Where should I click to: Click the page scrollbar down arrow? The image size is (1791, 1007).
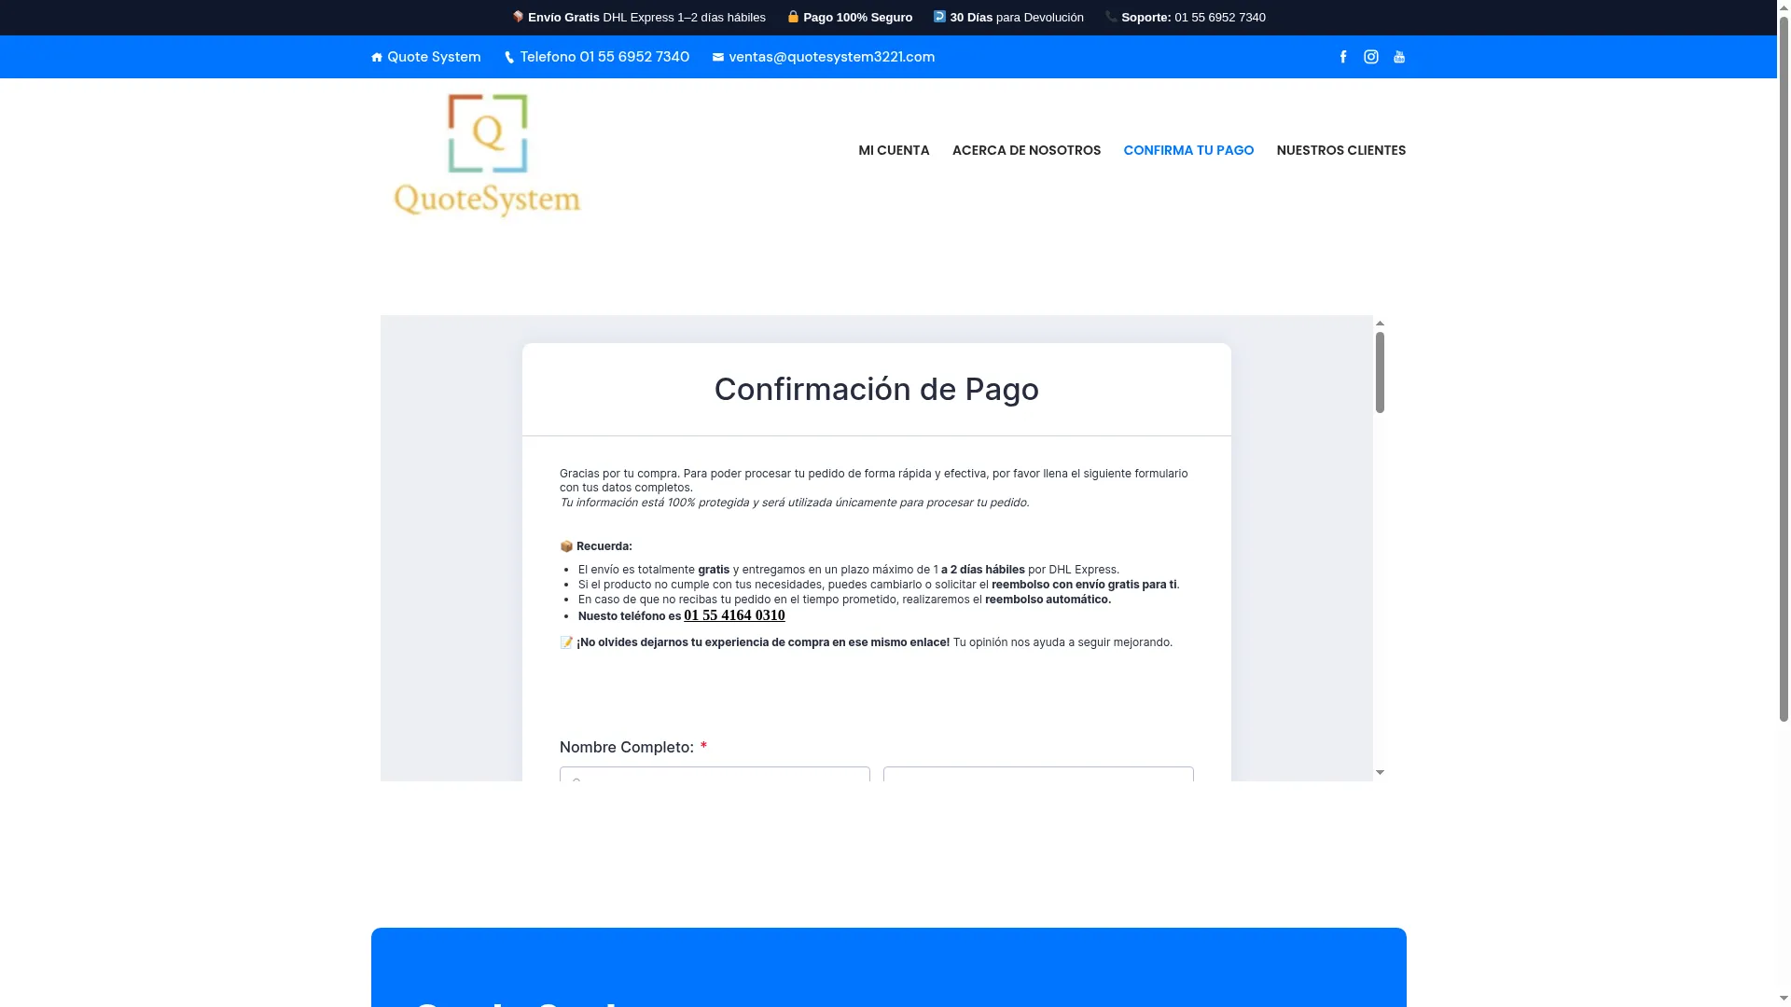1784,1000
